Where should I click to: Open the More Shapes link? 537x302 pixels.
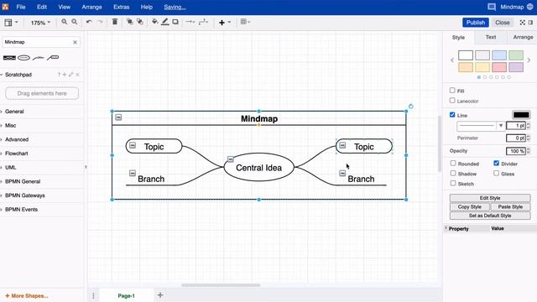click(x=27, y=296)
